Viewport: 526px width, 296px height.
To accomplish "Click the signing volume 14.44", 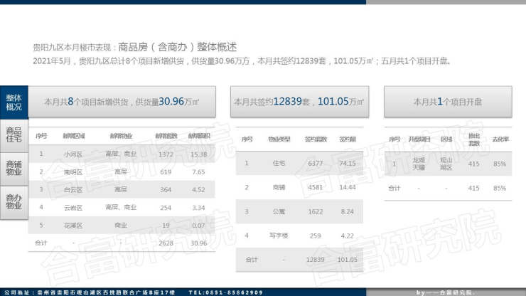I will (x=348, y=187).
